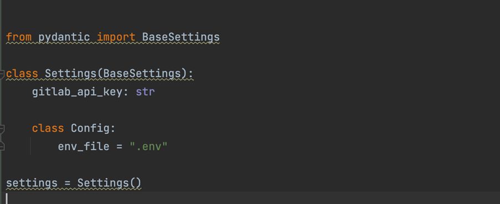Click the pydantic module name
Image resolution: width=500 pixels, height=204 pixels.
pos(64,37)
